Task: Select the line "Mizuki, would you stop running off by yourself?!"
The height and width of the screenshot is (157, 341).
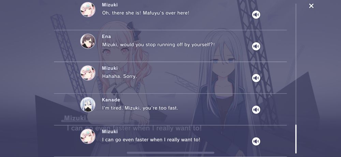Action: click(158, 45)
